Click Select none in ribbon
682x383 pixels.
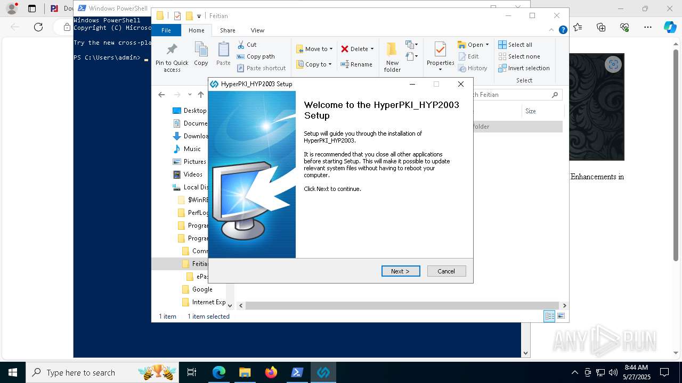[519, 56]
